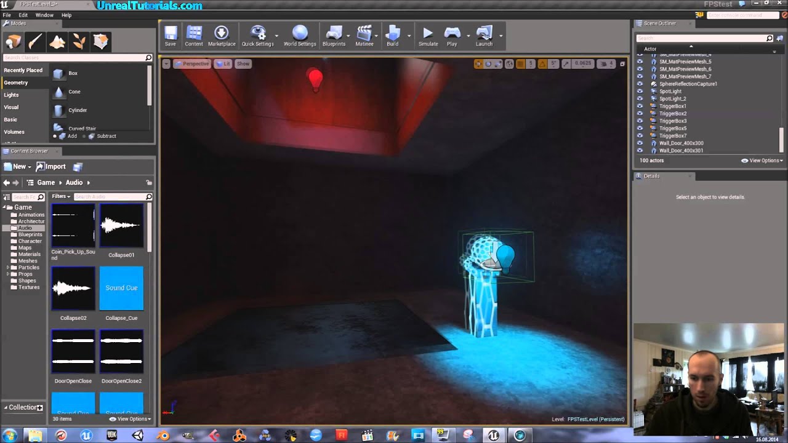Image resolution: width=788 pixels, height=443 pixels.
Task: Open the viewport options dropdown arrow
Action: (x=166, y=64)
